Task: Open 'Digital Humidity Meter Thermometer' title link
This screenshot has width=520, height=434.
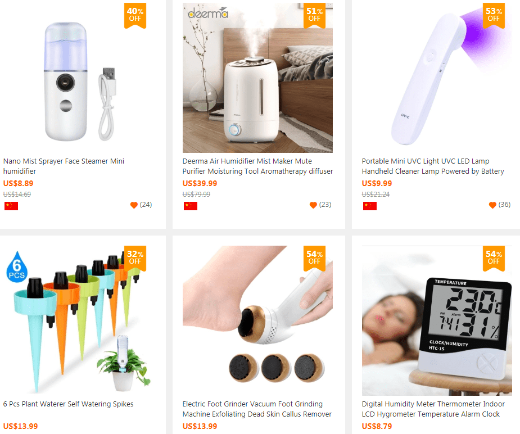Action: (433, 409)
